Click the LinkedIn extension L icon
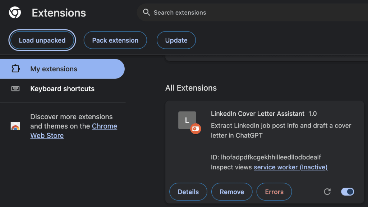 [x=187, y=120]
